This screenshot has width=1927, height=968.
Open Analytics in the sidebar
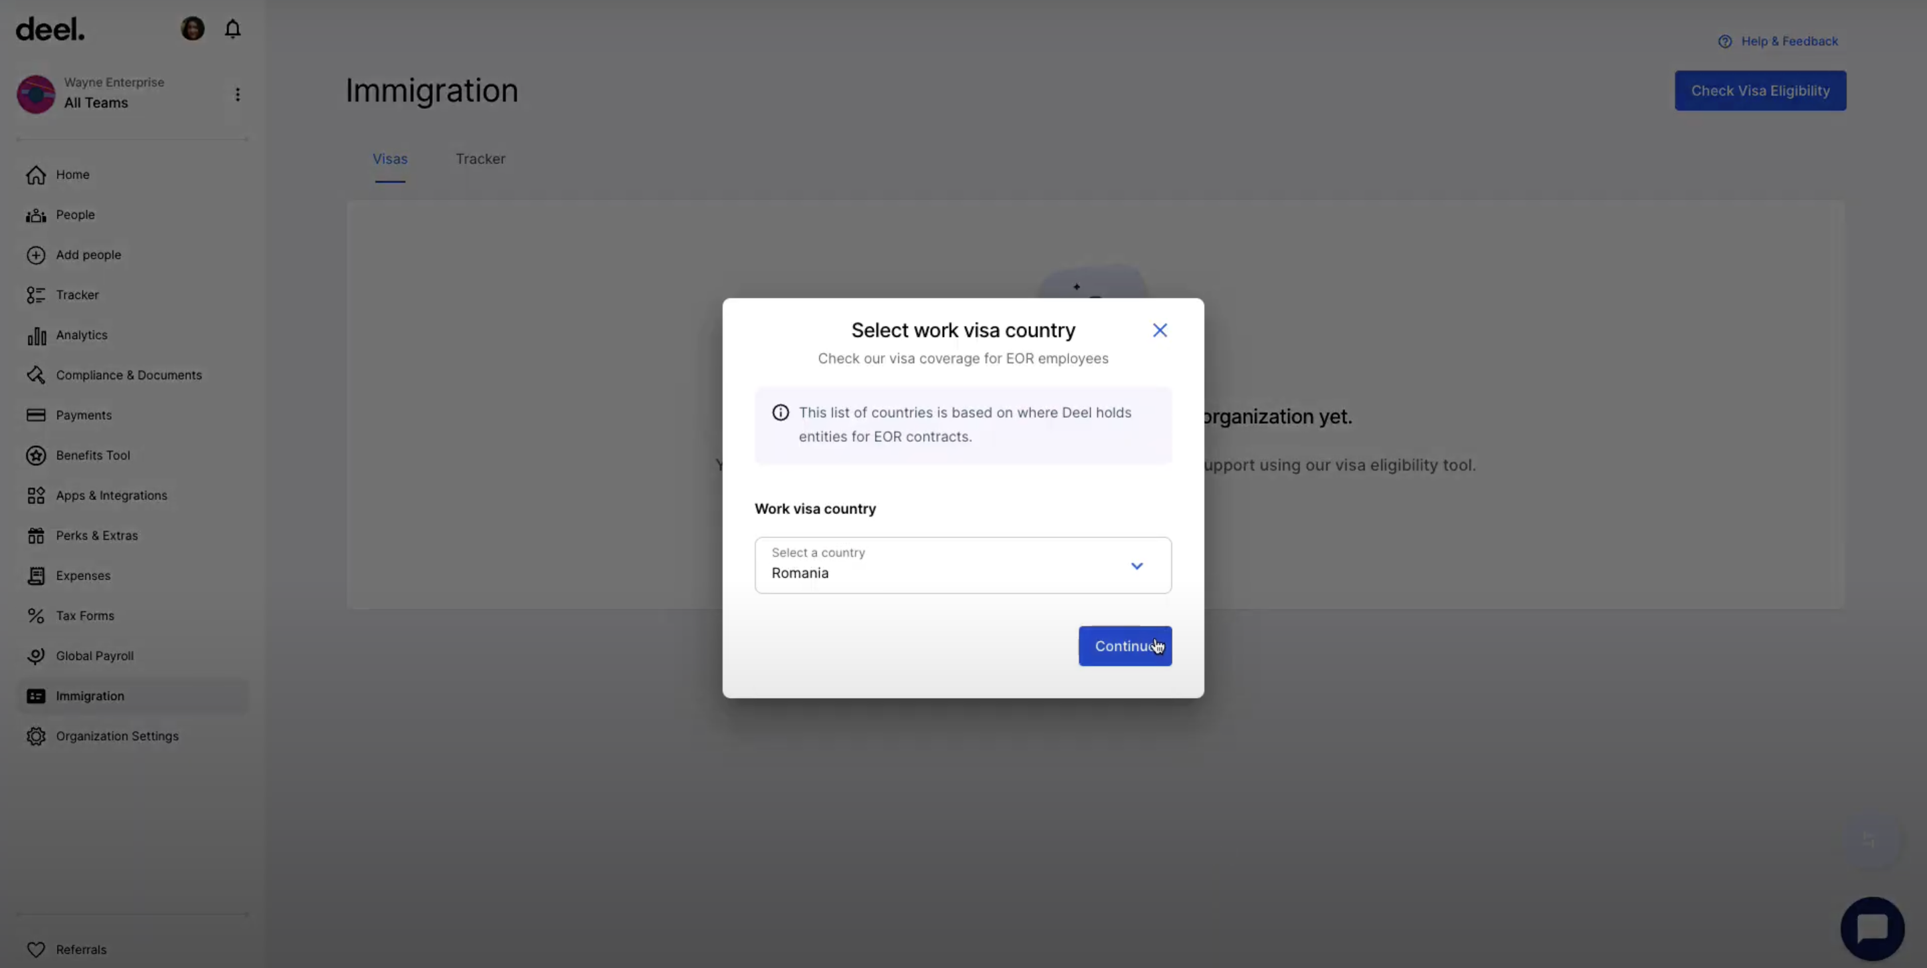[132, 335]
